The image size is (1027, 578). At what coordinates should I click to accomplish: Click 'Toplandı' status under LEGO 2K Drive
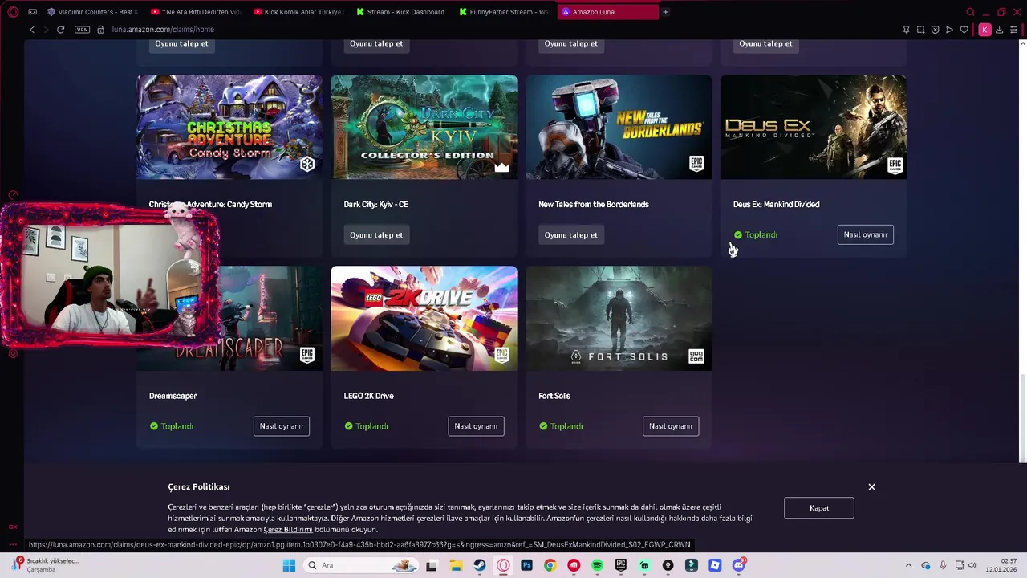tap(367, 426)
